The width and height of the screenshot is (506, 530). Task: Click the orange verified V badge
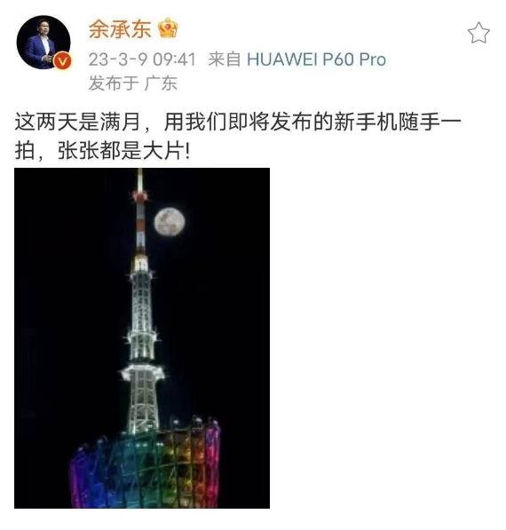62,61
